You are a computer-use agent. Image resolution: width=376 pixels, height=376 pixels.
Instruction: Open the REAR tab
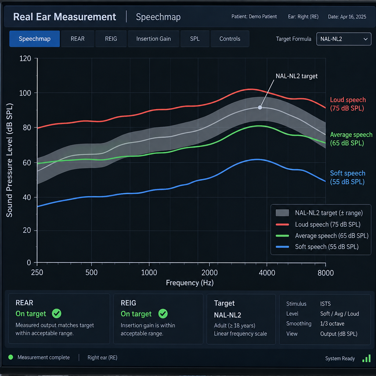(77, 39)
